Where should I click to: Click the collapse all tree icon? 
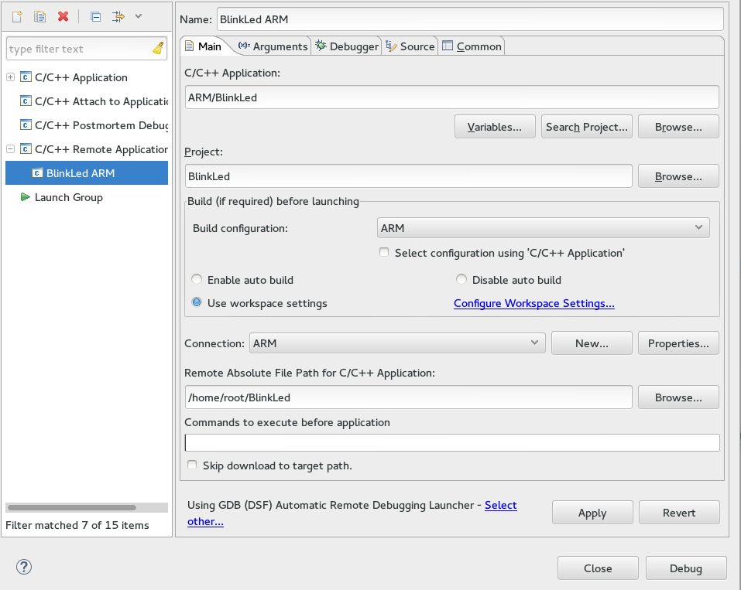(x=95, y=16)
